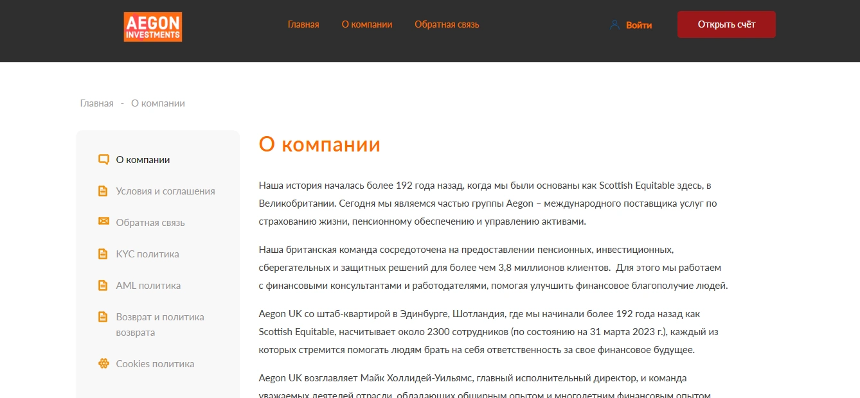Click the document icon next to Условия и соглашения

pyautogui.click(x=103, y=191)
